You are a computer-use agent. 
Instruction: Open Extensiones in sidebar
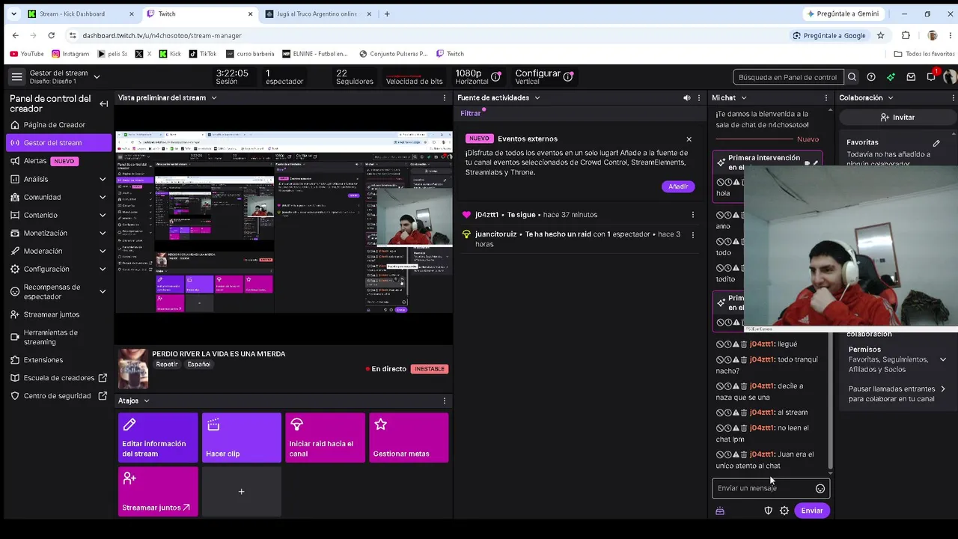pos(58,360)
